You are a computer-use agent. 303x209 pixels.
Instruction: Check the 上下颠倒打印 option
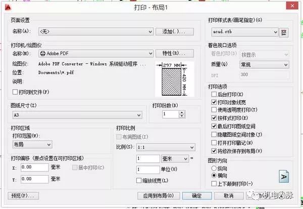(214, 183)
